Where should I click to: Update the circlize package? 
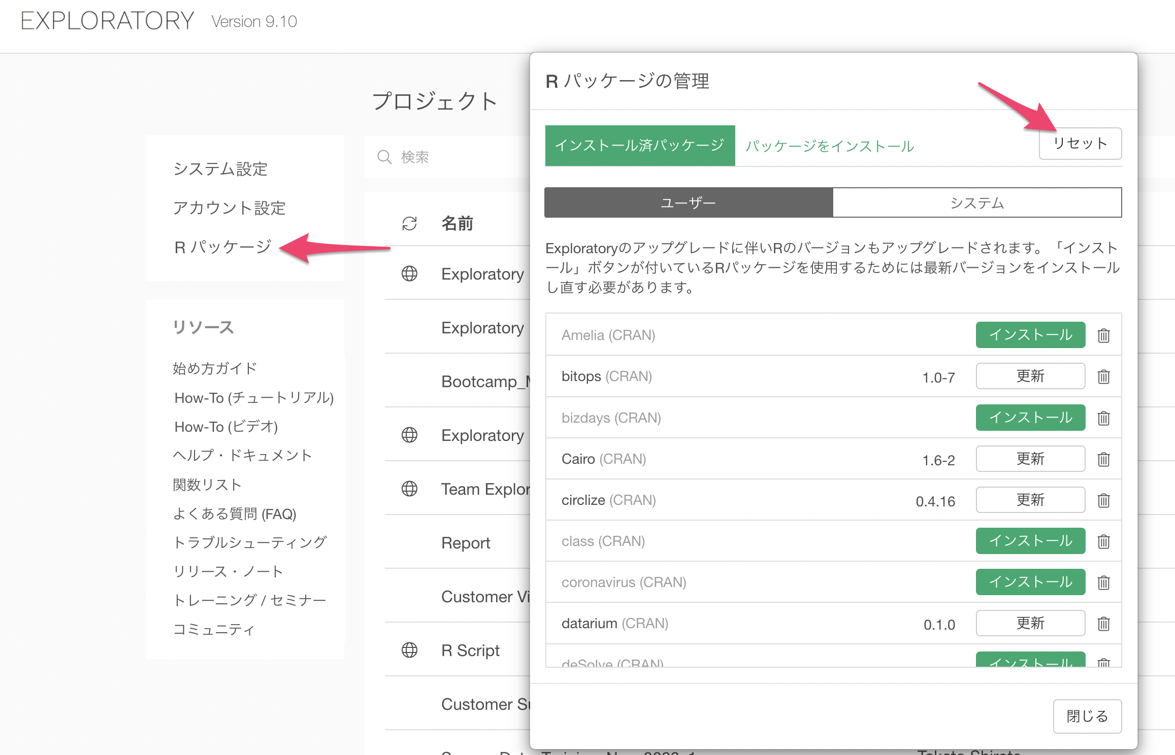click(x=1030, y=500)
